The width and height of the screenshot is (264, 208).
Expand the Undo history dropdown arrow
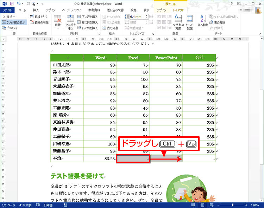point(23,4)
